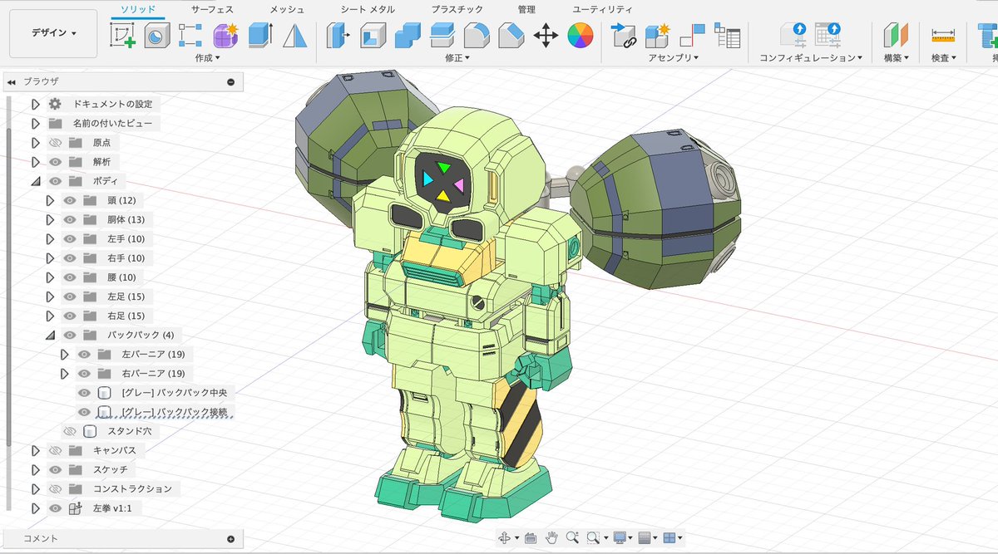This screenshot has width=998, height=554.
Task: Expand the コメント panel plus button
Action: click(x=230, y=539)
